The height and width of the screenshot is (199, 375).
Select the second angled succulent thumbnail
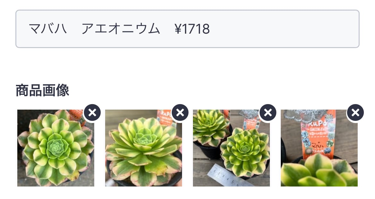144,148
